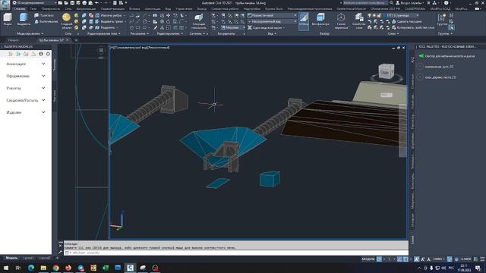Image resolution: width=486 pixels, height=273 pixels.
Task: Click Вход в службы sign-in button
Action: 410,3
